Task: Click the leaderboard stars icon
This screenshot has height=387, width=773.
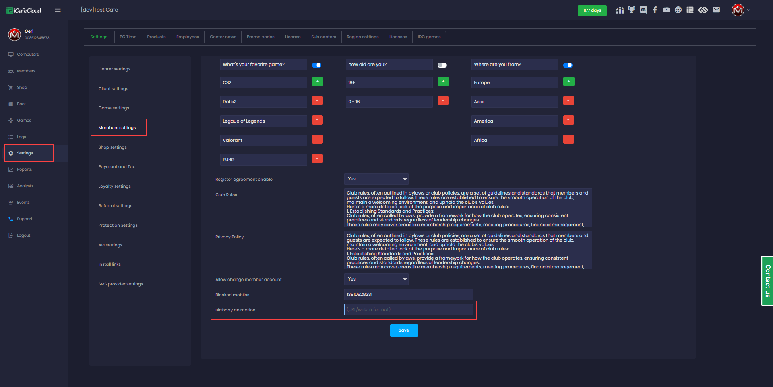Action: pos(620,10)
